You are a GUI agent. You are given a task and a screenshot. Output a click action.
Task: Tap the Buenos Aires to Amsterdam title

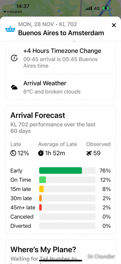pos(61,33)
